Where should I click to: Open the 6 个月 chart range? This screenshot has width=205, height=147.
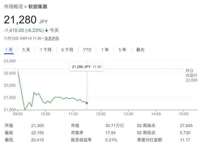point(67,50)
